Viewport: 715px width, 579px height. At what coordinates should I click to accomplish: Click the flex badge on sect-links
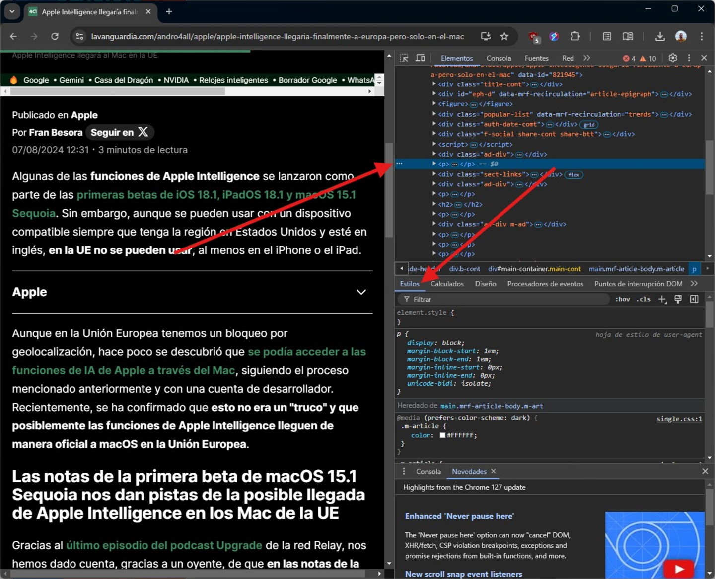574,174
